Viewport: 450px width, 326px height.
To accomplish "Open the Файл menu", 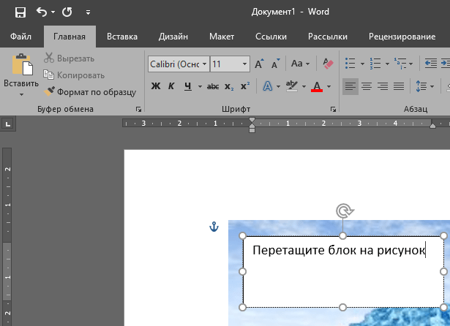I will (x=20, y=37).
